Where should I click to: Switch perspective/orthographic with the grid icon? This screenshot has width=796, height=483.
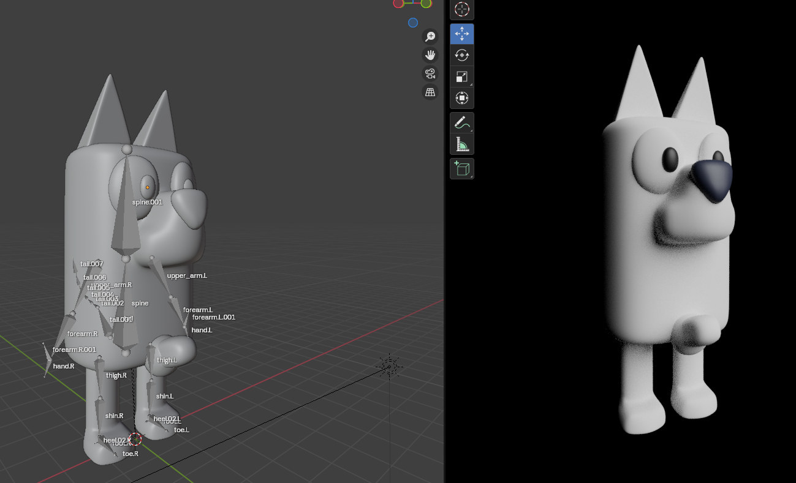coord(430,92)
